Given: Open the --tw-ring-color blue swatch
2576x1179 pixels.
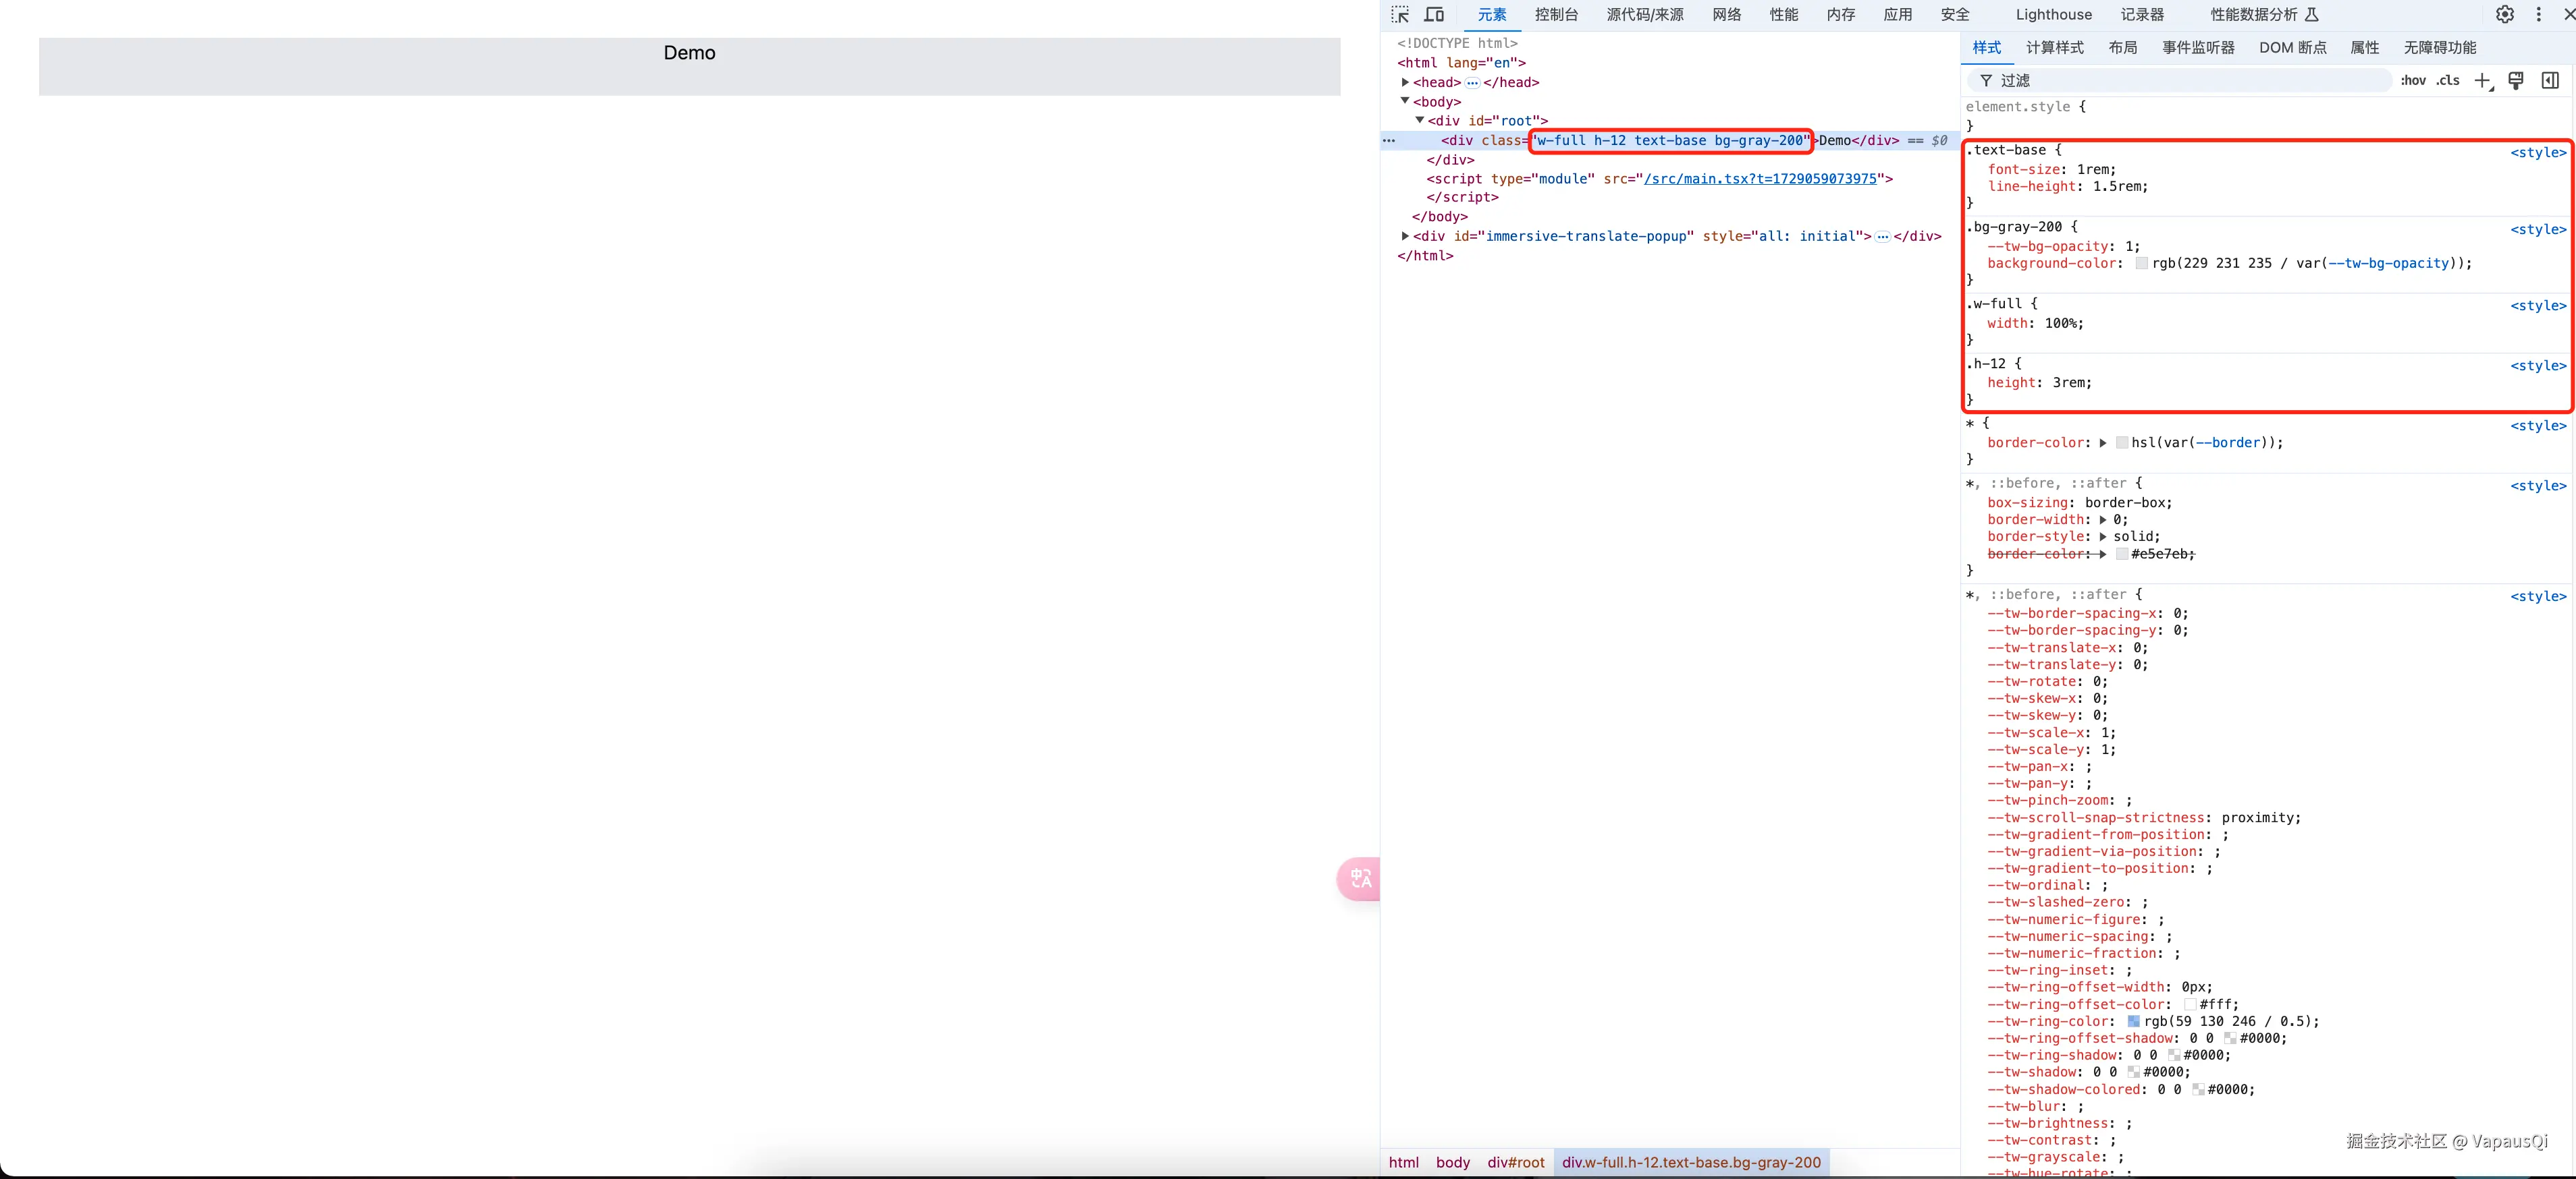Looking at the screenshot, I should click(2133, 1022).
